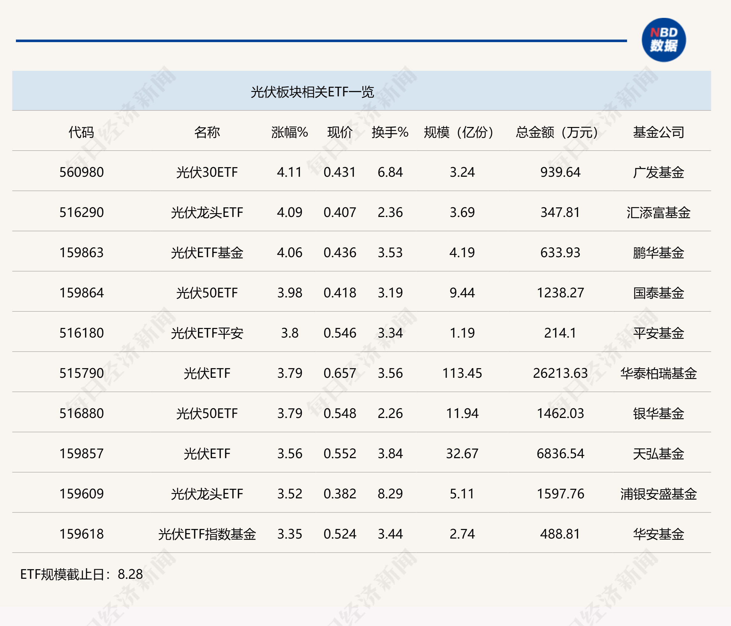Image resolution: width=731 pixels, height=626 pixels.
Task: Select fund code 516880
Action: tap(82, 414)
